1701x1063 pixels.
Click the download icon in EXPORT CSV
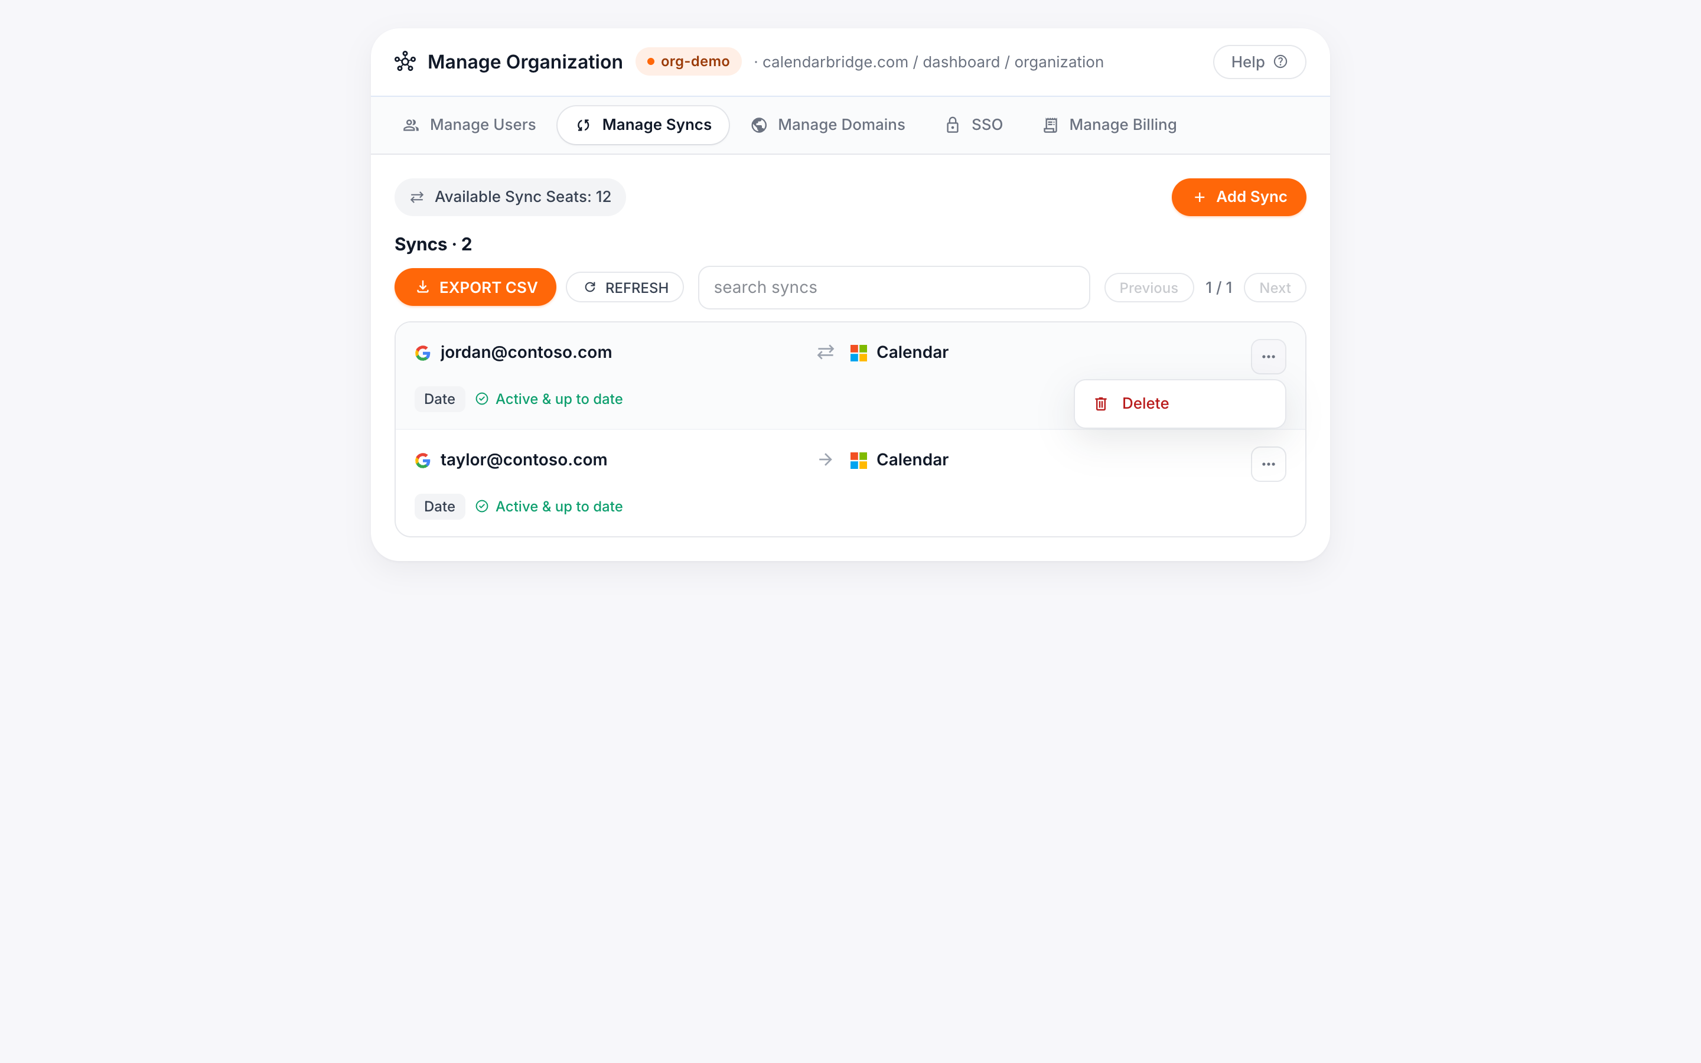[422, 287]
